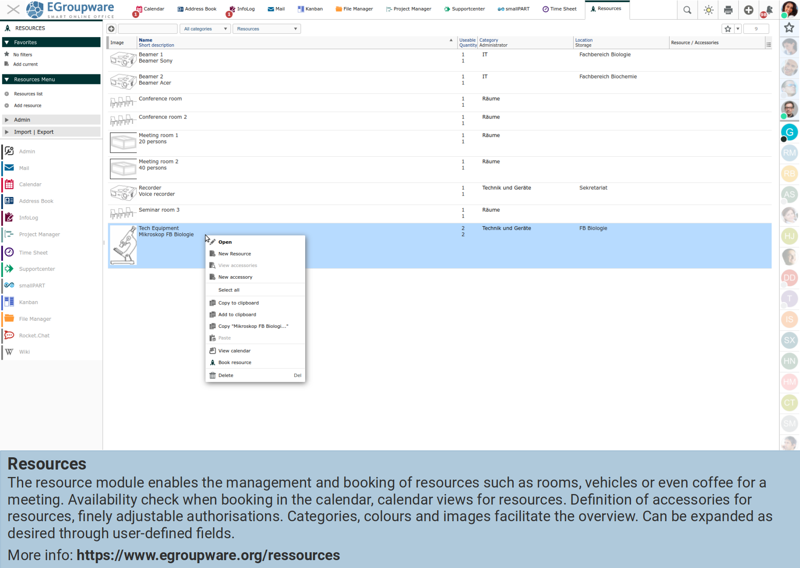The image size is (800, 568).
Task: Click the column selection icon in table header
Action: click(768, 45)
